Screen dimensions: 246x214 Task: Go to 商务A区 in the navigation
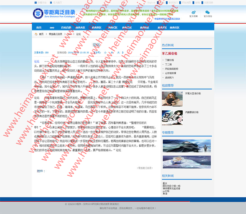coord(80,27)
